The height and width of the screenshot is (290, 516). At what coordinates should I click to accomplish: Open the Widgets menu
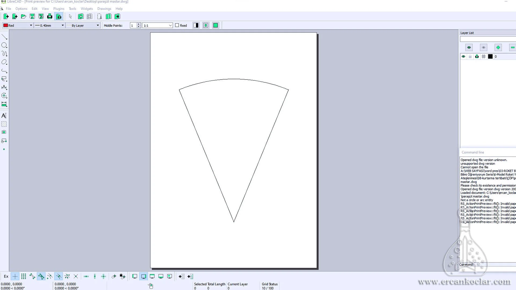[x=87, y=9]
